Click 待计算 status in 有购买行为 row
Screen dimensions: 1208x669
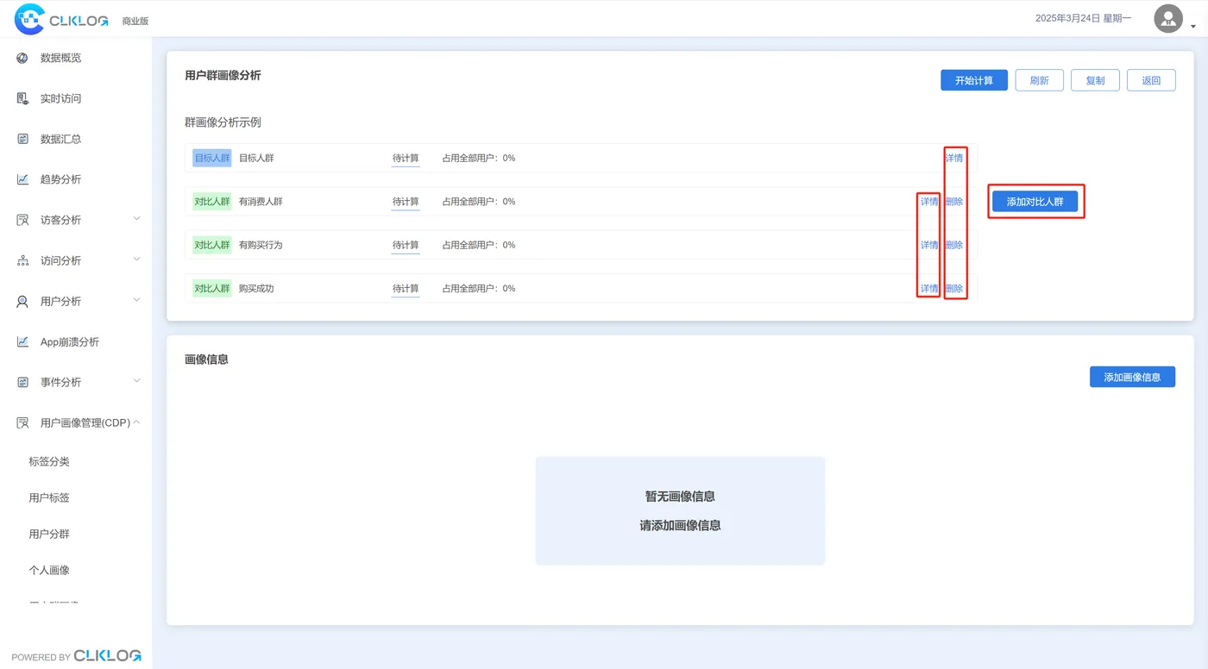pos(406,245)
